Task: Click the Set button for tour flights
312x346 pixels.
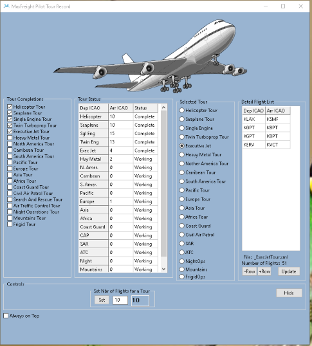Action: point(102,300)
